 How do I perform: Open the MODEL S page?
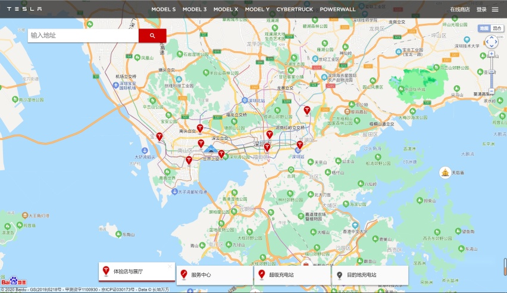coord(164,10)
